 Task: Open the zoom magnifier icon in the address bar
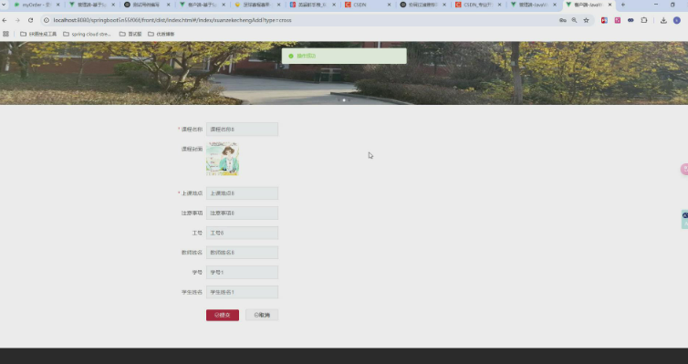pyautogui.click(x=574, y=20)
